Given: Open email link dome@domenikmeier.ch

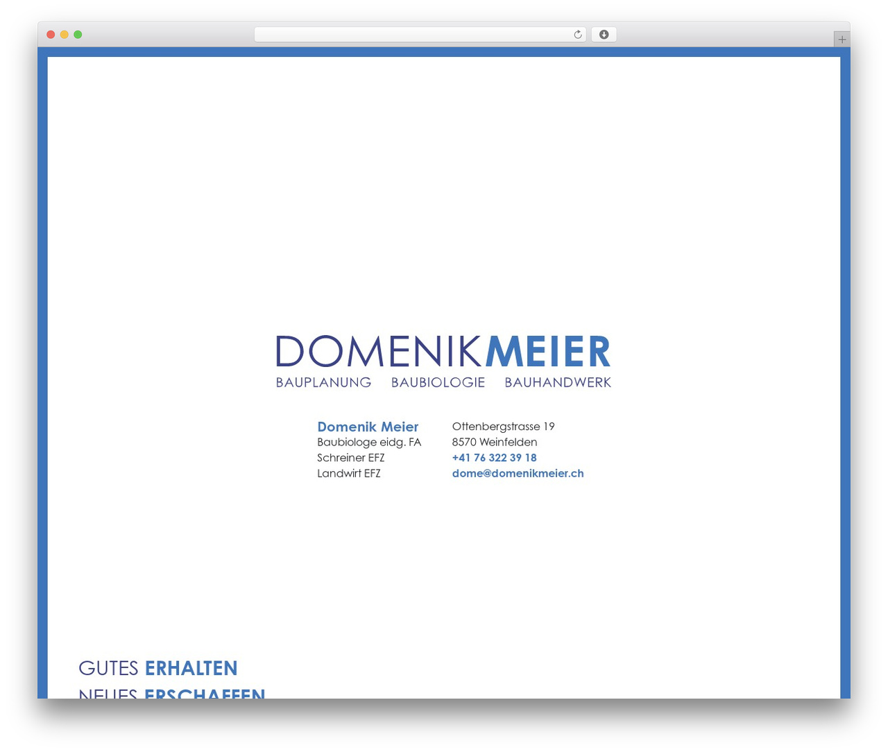Looking at the screenshot, I should pos(518,473).
